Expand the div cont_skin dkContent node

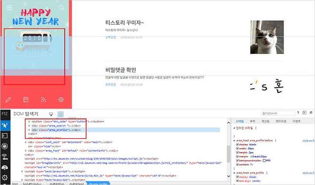[25, 142]
